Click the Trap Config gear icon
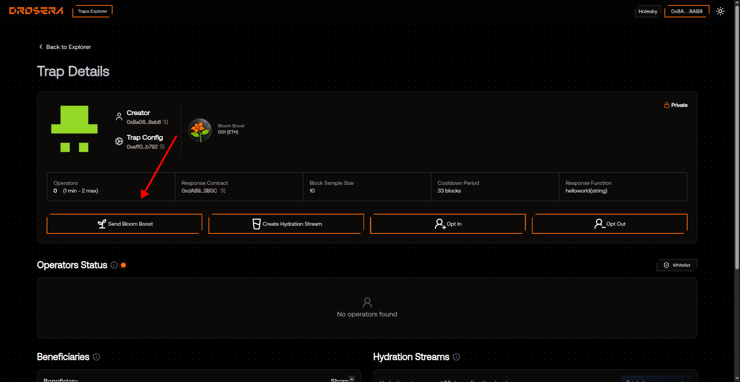The height and width of the screenshot is (382, 740). pyautogui.click(x=119, y=141)
